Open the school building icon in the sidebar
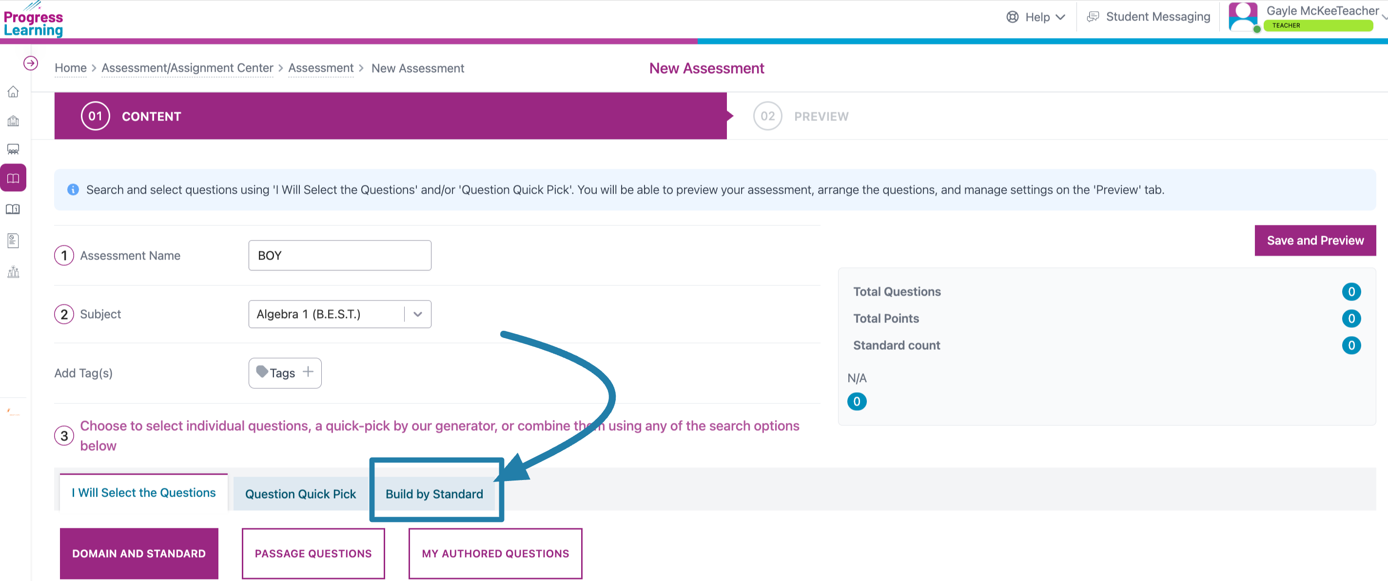Screen dimensions: 1388x581 pos(14,120)
